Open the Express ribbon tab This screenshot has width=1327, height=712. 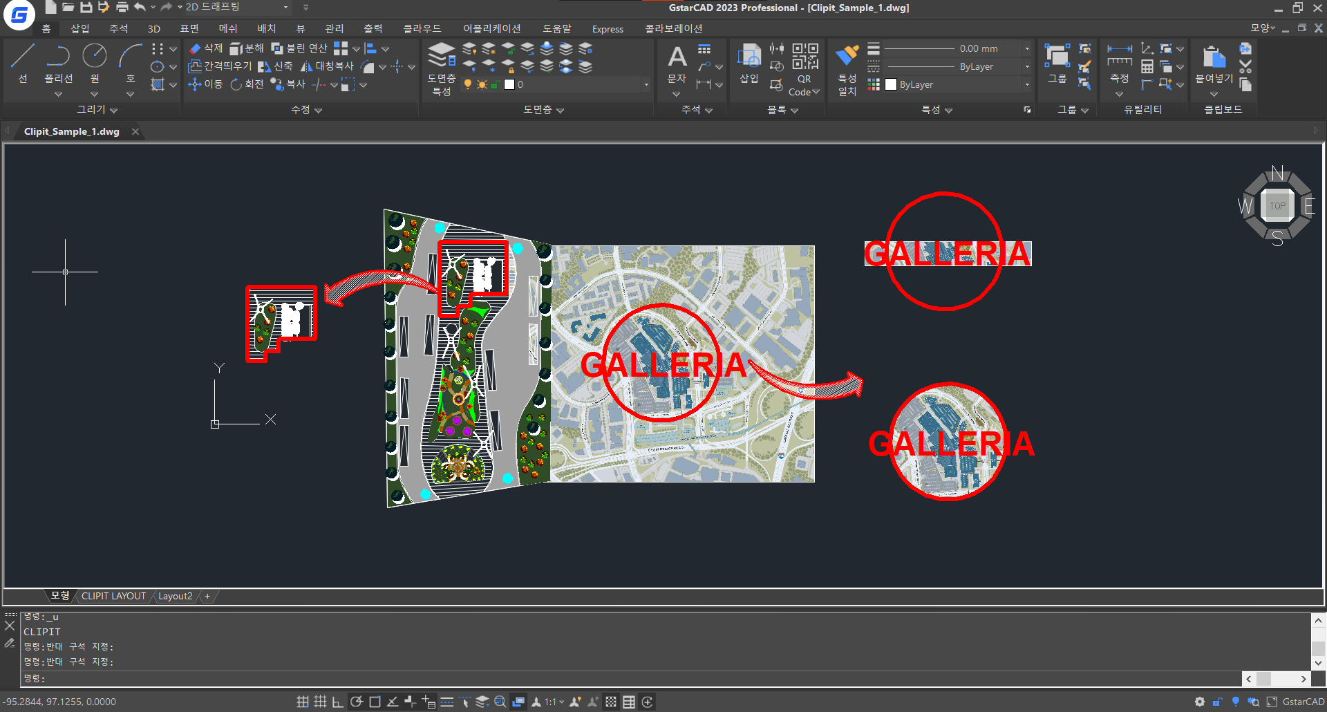(x=608, y=28)
